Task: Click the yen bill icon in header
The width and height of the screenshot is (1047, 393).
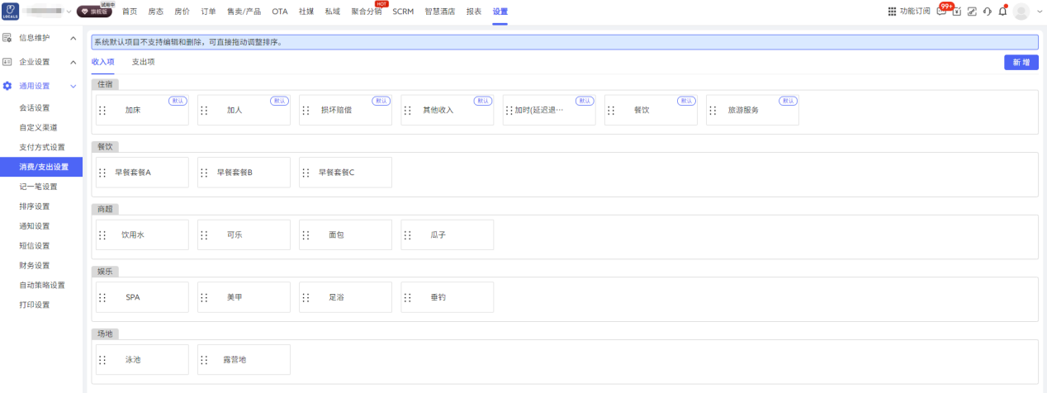Action: 957,12
